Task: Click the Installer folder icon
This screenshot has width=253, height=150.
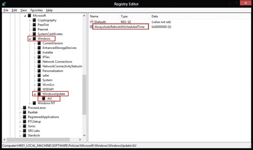Action: coord(39,52)
